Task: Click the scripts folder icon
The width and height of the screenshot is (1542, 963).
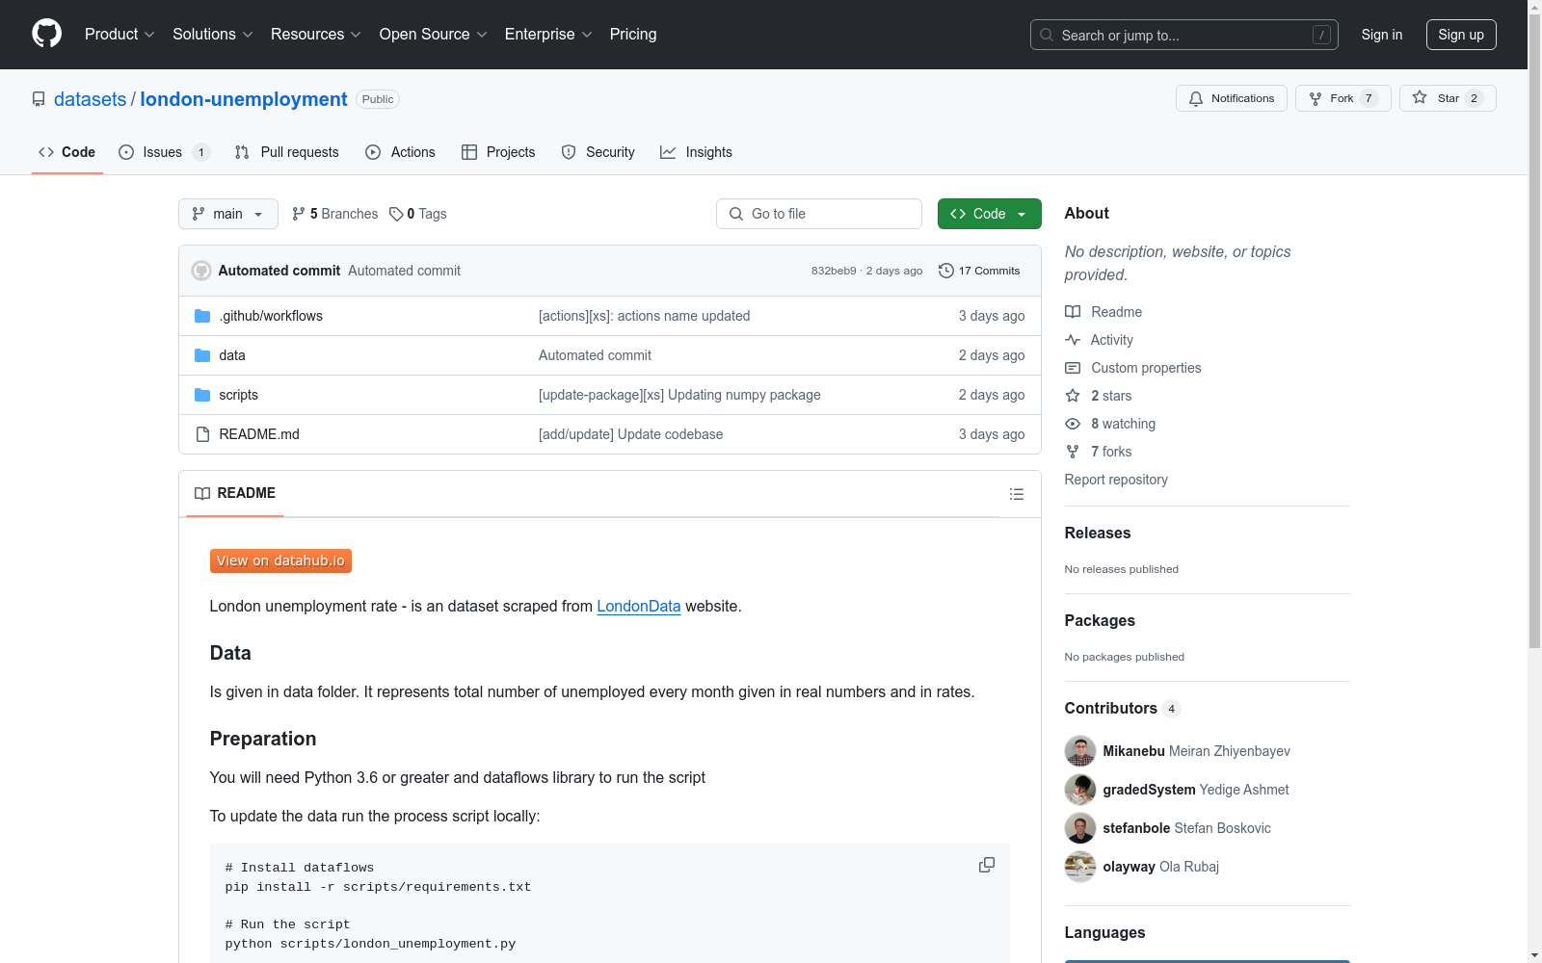Action: pyautogui.click(x=202, y=395)
